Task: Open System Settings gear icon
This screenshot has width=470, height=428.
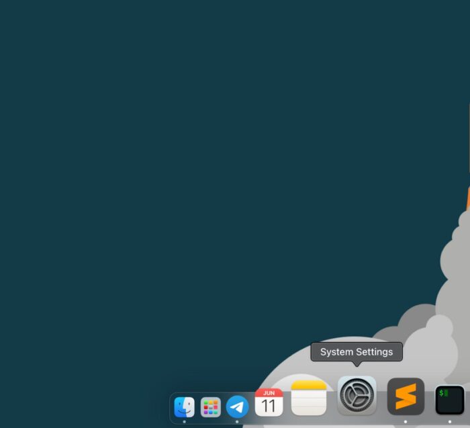Action: (x=357, y=395)
